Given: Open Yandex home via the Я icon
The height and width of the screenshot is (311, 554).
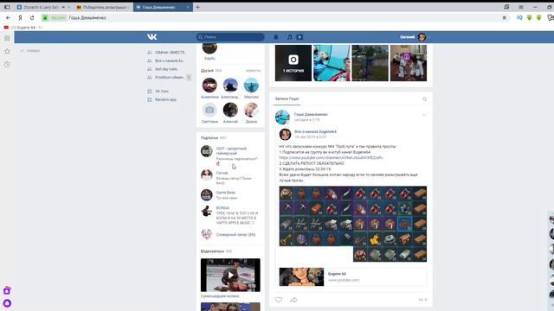Looking at the screenshot, I should (x=20, y=17).
